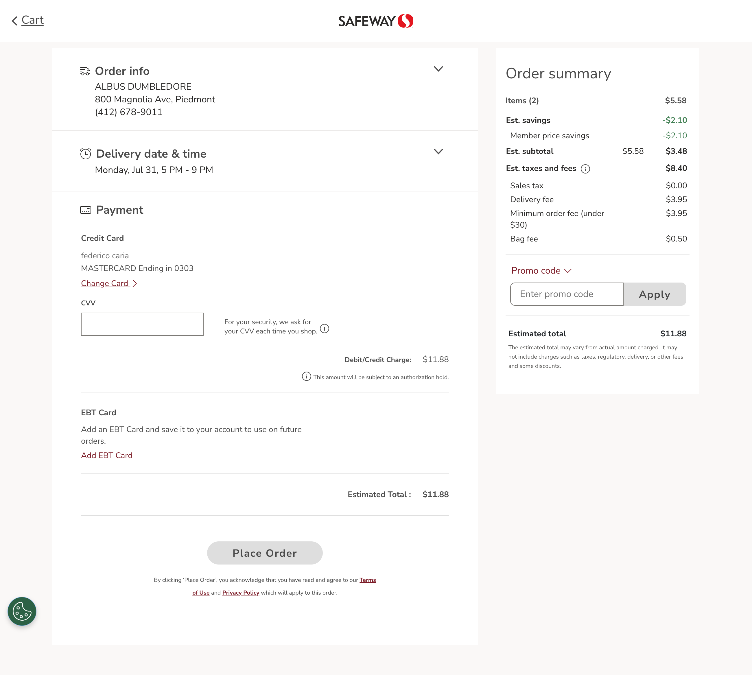
Task: Click the info icon next to Est. taxes and fees
Action: (x=585, y=169)
